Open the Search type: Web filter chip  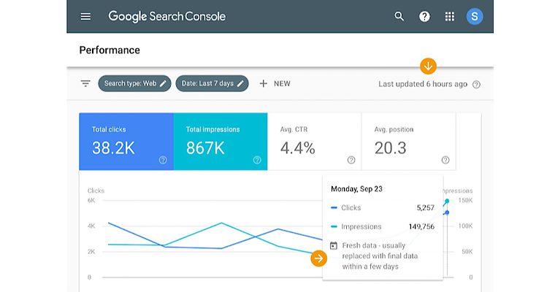point(134,83)
